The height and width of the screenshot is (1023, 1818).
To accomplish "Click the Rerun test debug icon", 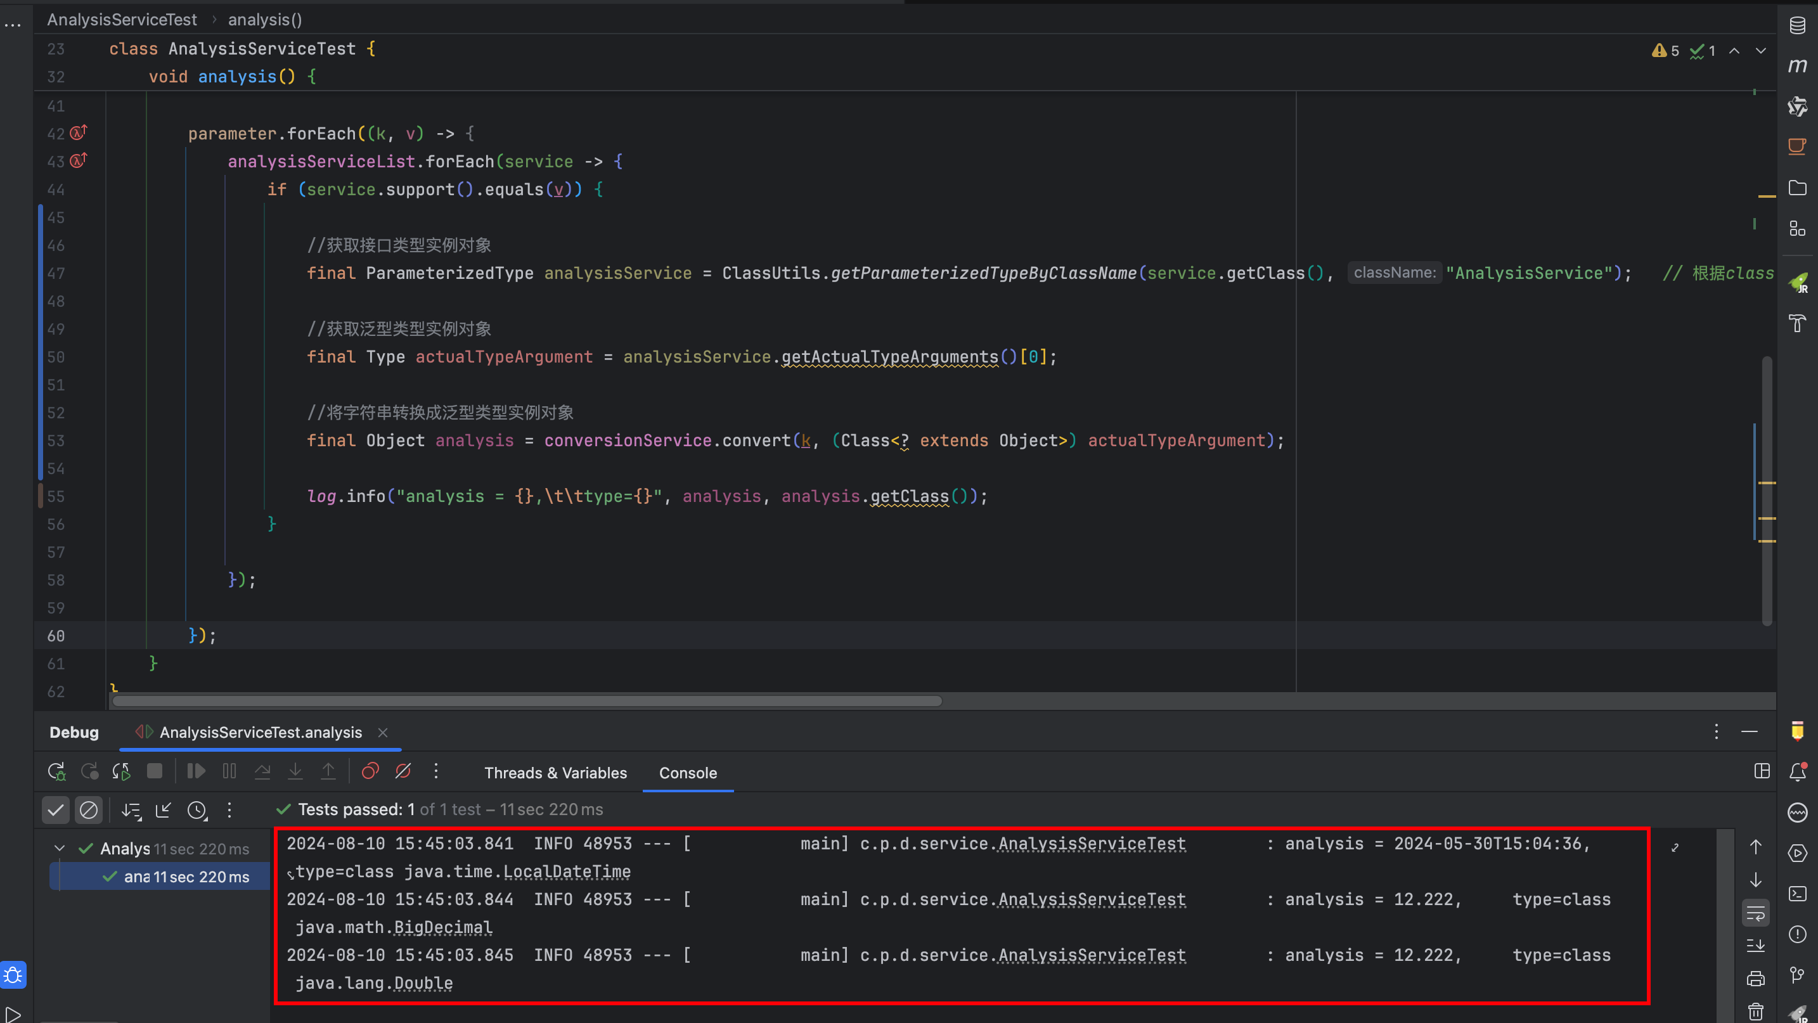I will (56, 772).
